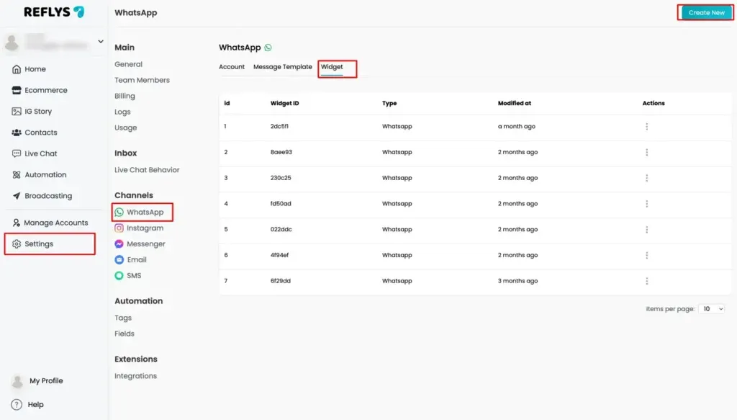Open the Email channel link
The height and width of the screenshot is (420, 737).
tap(136, 259)
